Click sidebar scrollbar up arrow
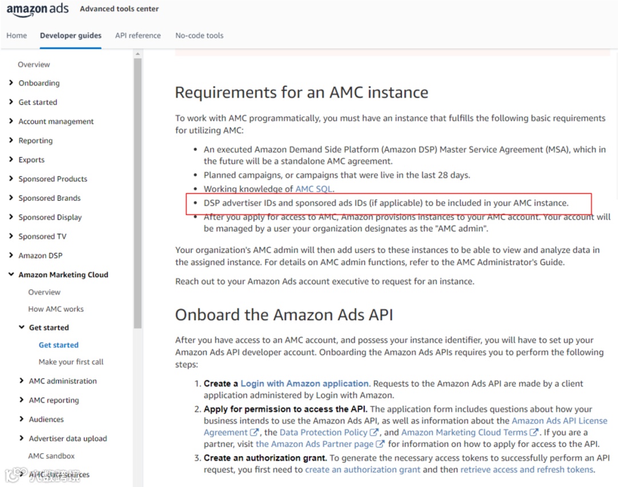This screenshot has width=618, height=487. (x=137, y=54)
